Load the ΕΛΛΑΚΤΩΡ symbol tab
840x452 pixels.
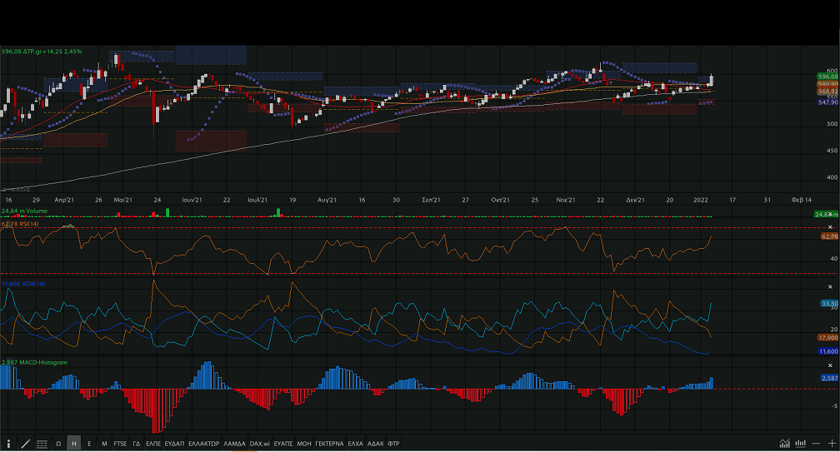(x=203, y=444)
